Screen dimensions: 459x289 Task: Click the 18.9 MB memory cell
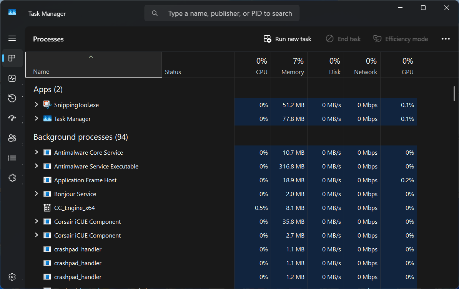coord(294,180)
